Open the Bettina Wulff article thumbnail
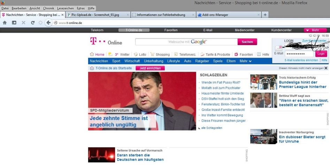 pyautogui.click(x=264, y=100)
